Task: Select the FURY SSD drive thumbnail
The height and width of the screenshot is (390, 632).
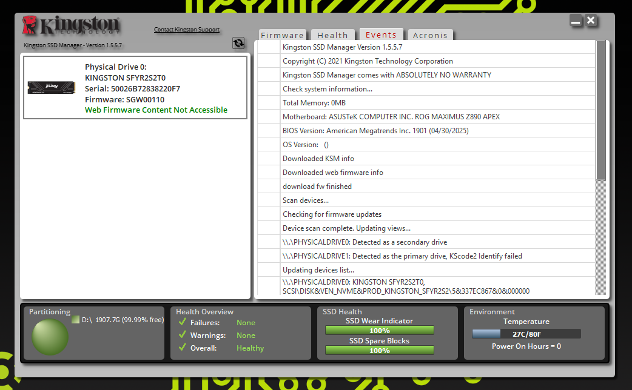Action: click(51, 87)
